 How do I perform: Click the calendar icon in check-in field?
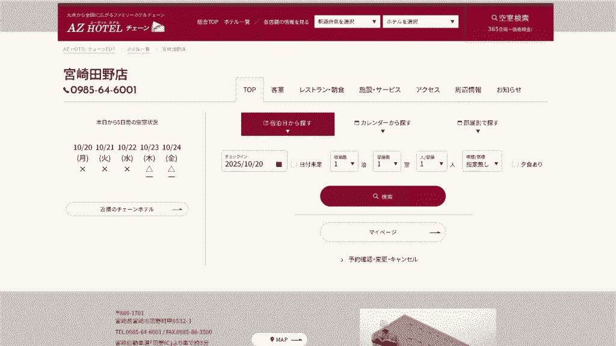click(x=279, y=164)
